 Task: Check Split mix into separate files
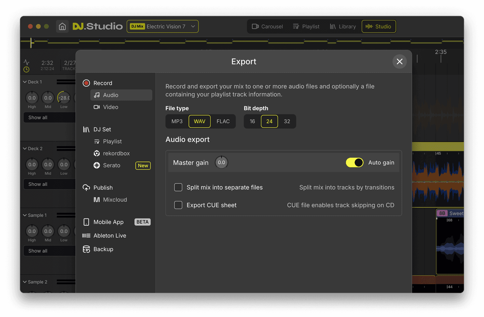click(x=178, y=187)
